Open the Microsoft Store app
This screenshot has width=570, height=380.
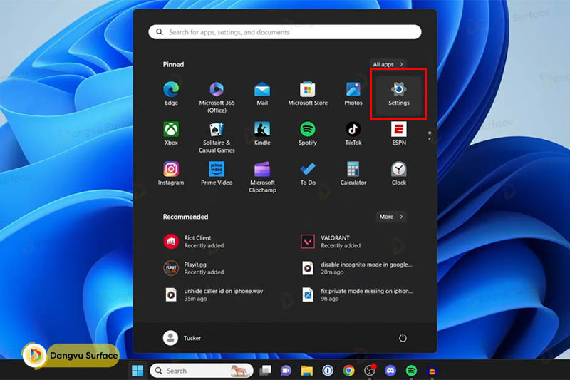[x=308, y=93]
